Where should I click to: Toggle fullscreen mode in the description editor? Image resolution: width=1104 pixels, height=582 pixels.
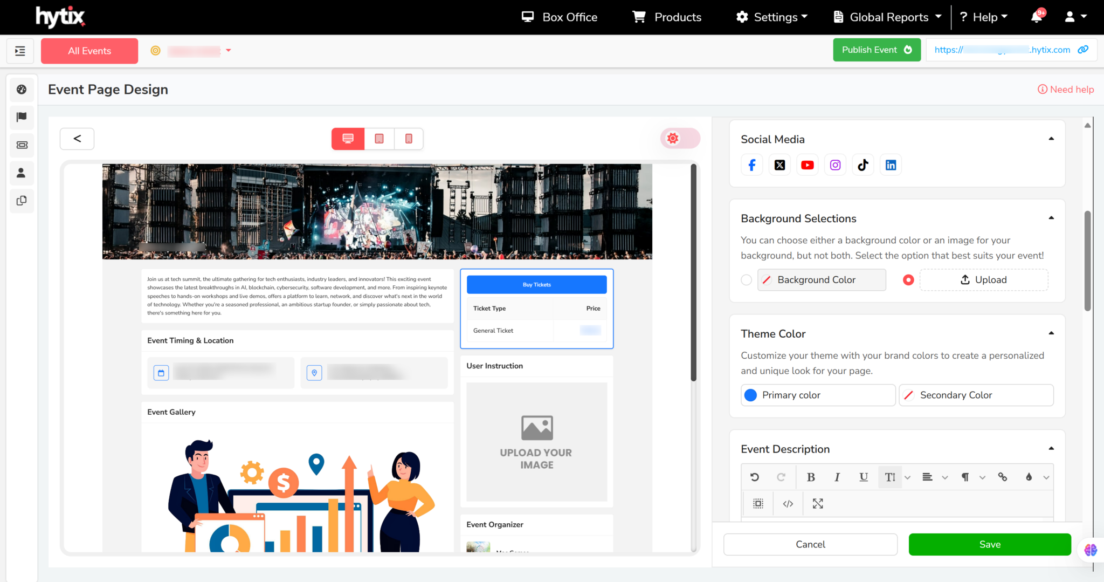[818, 503]
